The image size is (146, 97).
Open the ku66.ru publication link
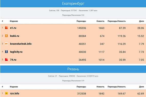point(15,36)
